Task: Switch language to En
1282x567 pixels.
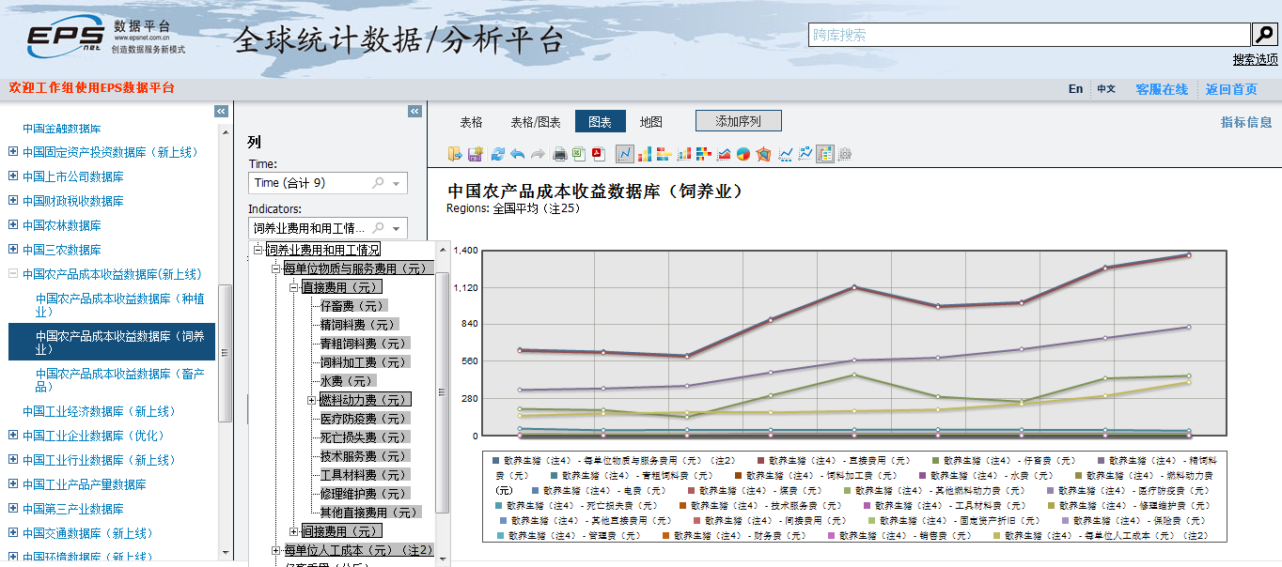Action: point(1075,89)
